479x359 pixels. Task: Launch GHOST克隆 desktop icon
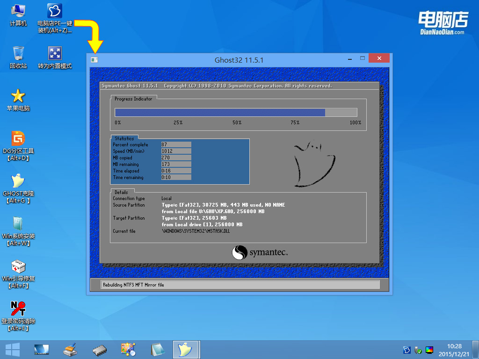pyautogui.click(x=18, y=188)
